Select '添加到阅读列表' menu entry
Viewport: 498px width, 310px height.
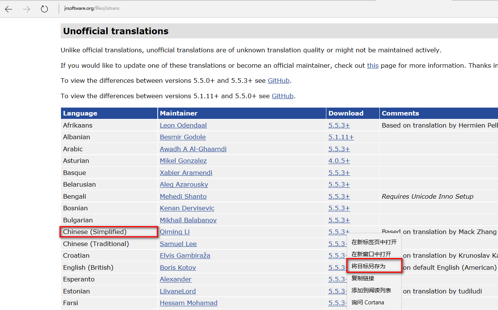(371, 290)
